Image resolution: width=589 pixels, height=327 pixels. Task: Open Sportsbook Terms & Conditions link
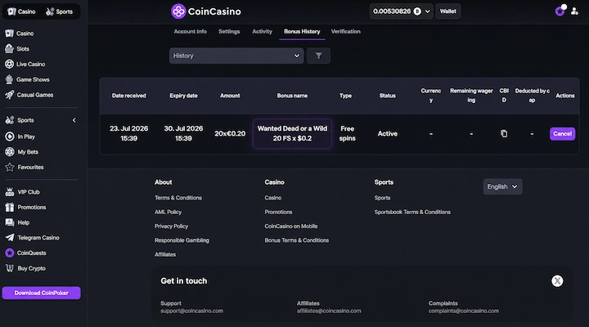pyautogui.click(x=412, y=212)
